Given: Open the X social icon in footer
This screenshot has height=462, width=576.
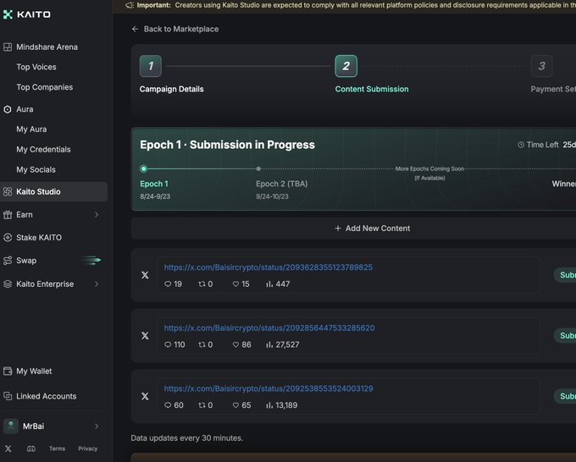Looking at the screenshot, I should coord(8,448).
